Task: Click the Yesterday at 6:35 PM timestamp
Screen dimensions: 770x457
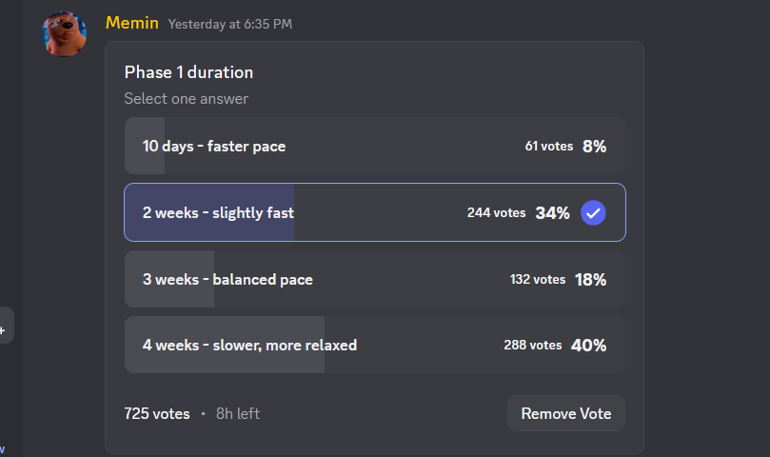Action: [229, 24]
